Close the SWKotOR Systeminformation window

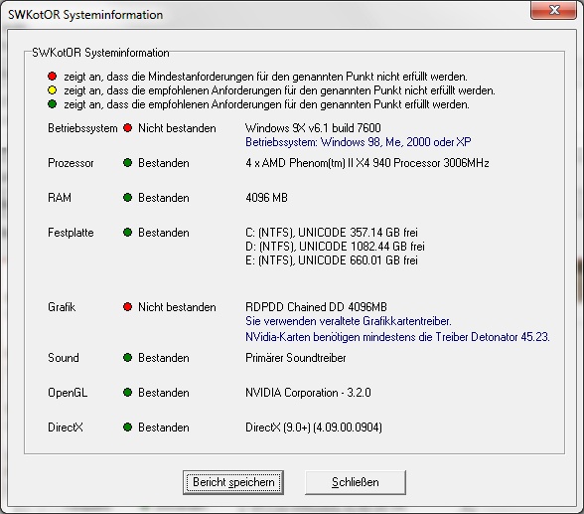554,10
